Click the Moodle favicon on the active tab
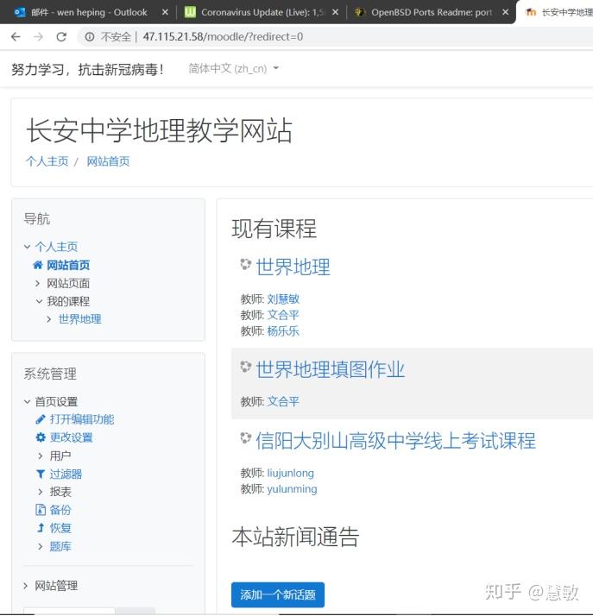The width and height of the screenshot is (593, 616). click(531, 12)
